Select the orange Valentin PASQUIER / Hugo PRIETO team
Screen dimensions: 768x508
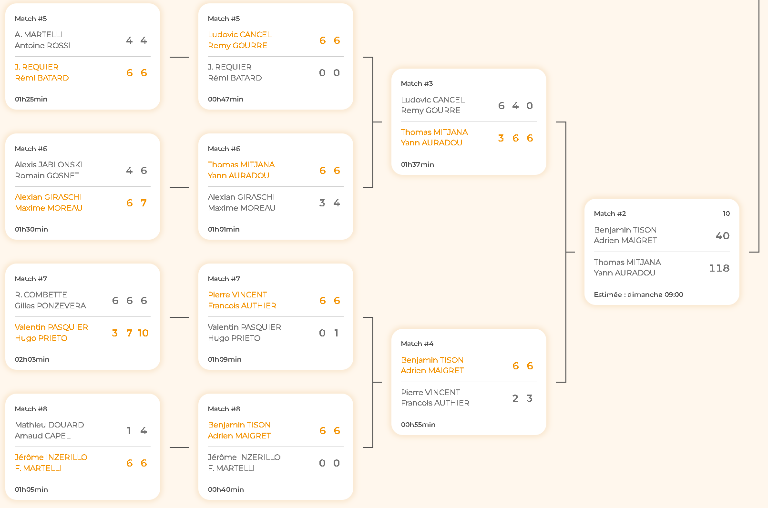pyautogui.click(x=51, y=333)
